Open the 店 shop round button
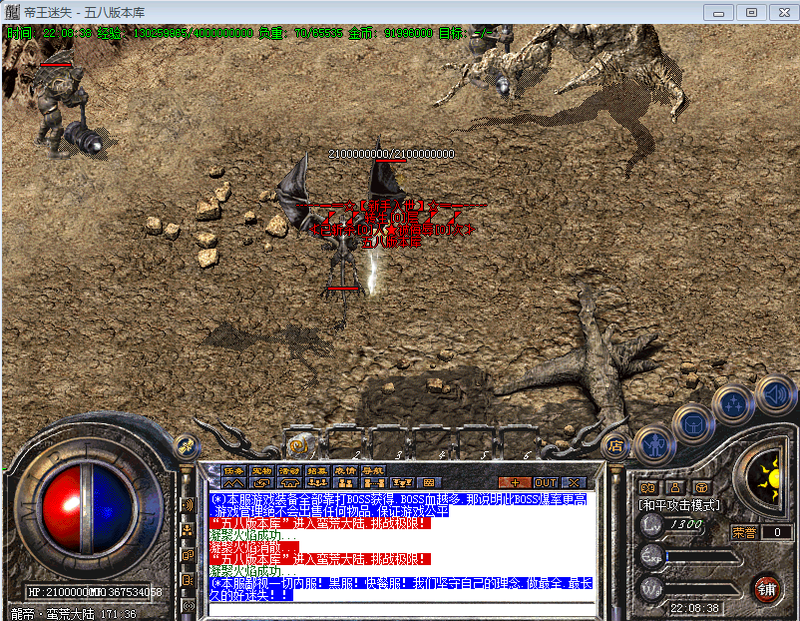Screen dimensions: 800x621 tap(614, 446)
